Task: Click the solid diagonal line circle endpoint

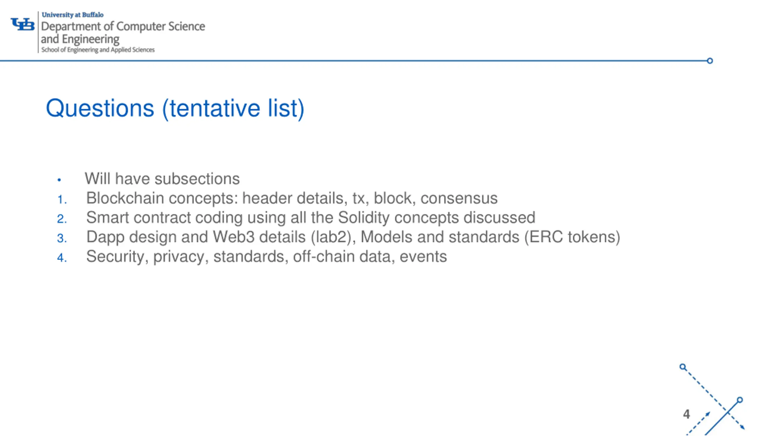Action: point(740,400)
